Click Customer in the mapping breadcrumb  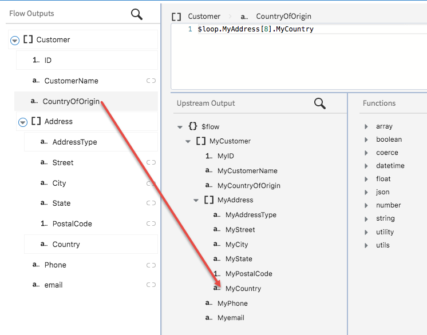pyautogui.click(x=204, y=17)
